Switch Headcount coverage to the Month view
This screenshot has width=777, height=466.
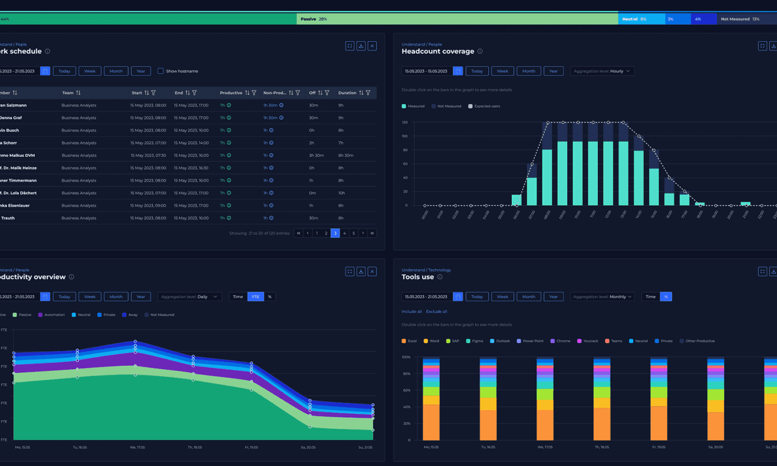coord(528,71)
